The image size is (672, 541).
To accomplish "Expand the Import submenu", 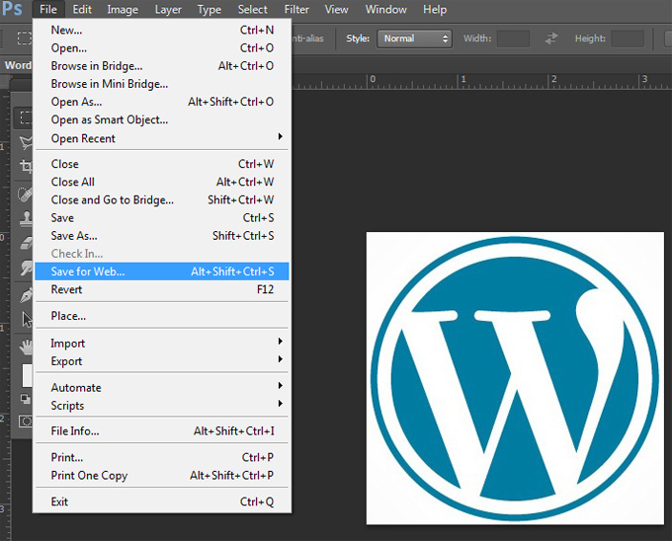I will (162, 344).
